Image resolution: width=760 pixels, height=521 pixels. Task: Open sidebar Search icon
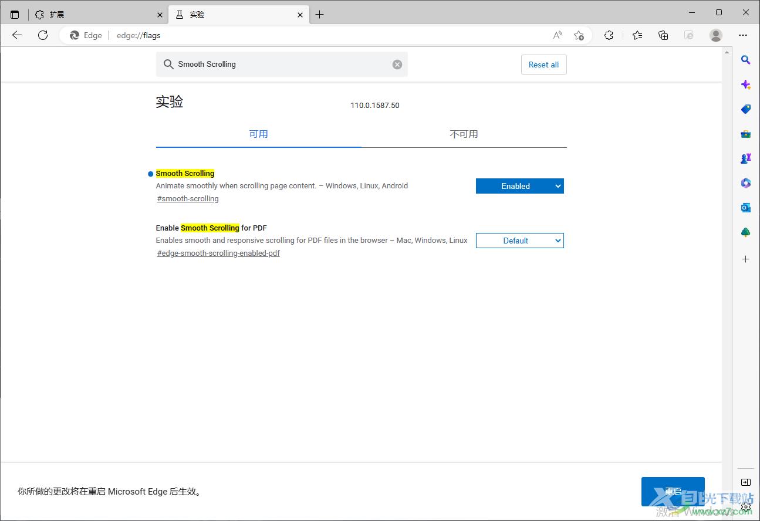point(746,59)
